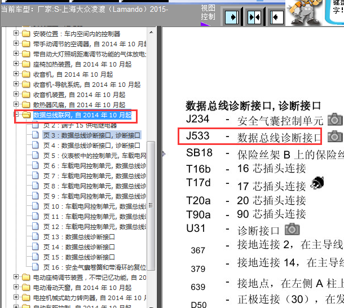Click 367 接地连接 2 legend text
Image resolution: width=344 pixels, height=308 pixels.
[x=267, y=246]
